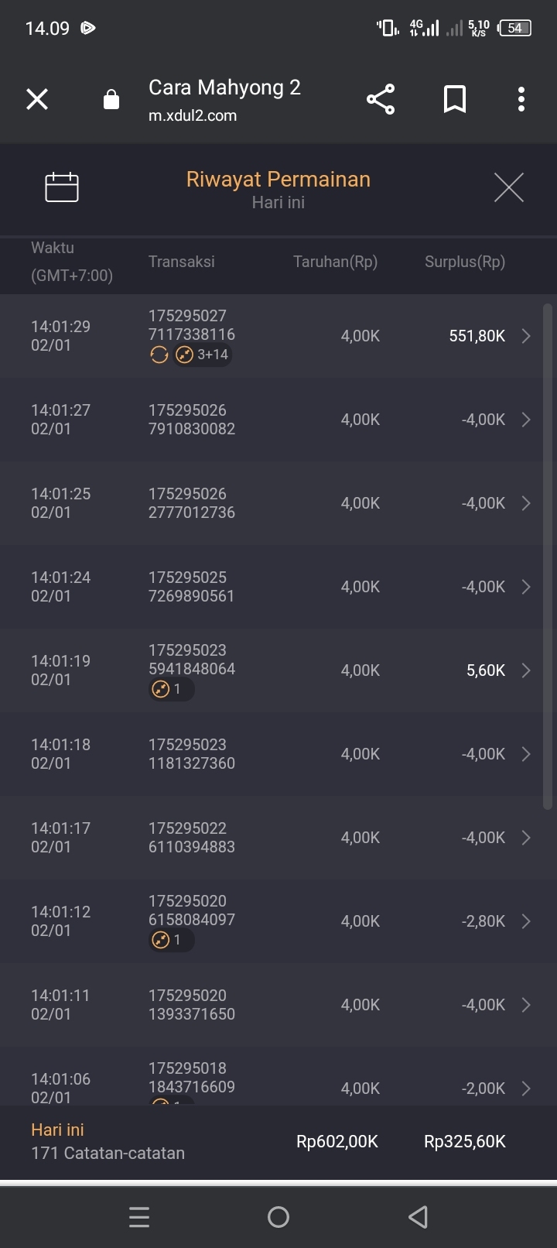The width and height of the screenshot is (557, 1248).
Task: Tap the badge on the 14:01:19 row
Action: 169,689
